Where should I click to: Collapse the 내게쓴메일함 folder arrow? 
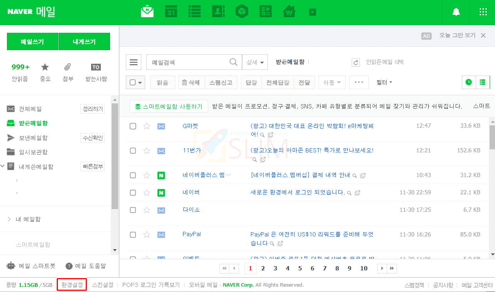2,166
